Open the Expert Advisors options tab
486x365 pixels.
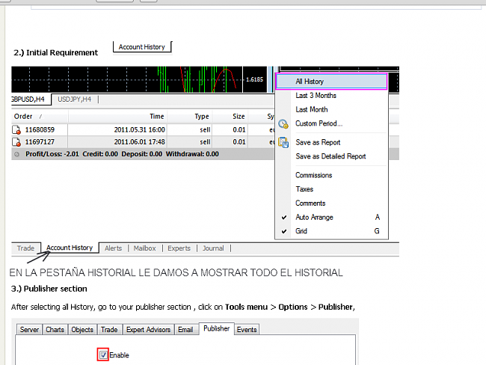pyautogui.click(x=149, y=330)
